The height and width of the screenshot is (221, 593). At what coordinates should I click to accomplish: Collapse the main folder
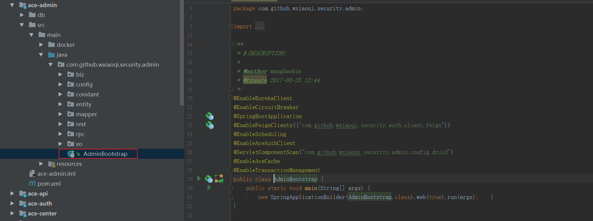click(x=31, y=35)
